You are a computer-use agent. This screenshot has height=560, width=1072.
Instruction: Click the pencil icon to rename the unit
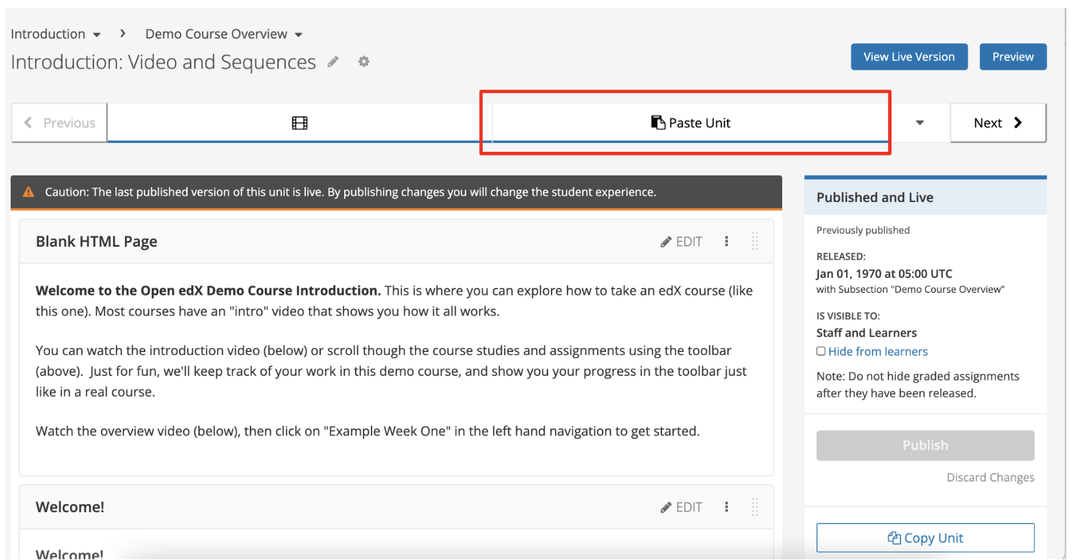coord(333,62)
